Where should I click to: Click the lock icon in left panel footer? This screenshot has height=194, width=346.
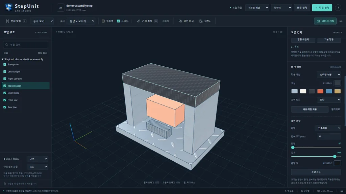[5, 184]
